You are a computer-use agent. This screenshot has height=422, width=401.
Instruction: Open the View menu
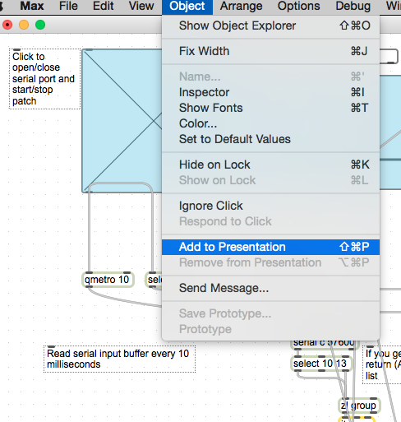pos(141,6)
